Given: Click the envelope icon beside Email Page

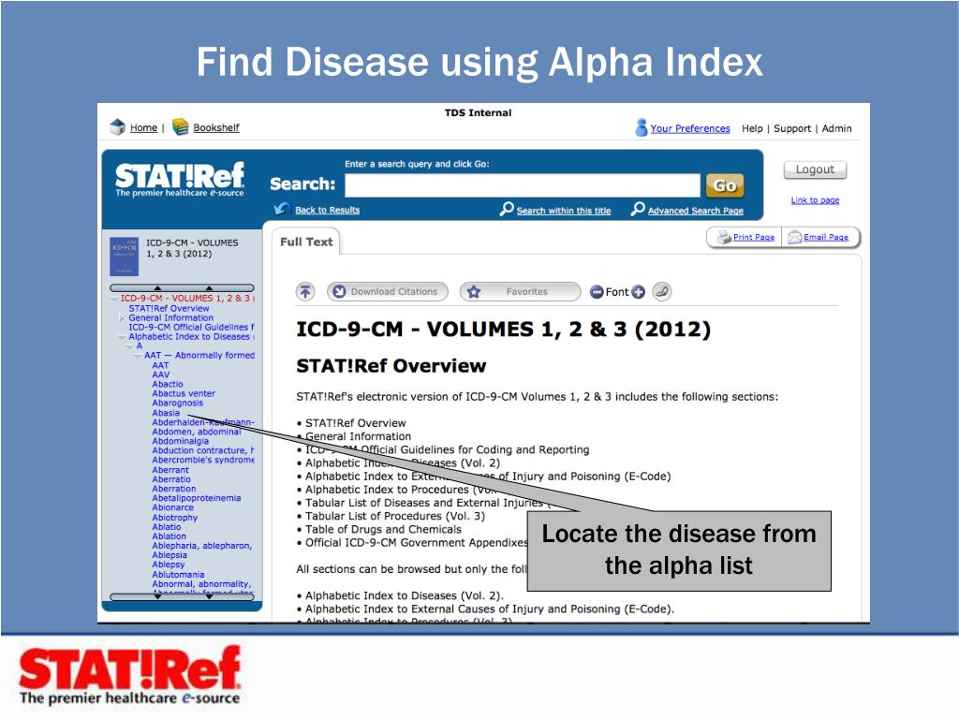Looking at the screenshot, I should 794,237.
